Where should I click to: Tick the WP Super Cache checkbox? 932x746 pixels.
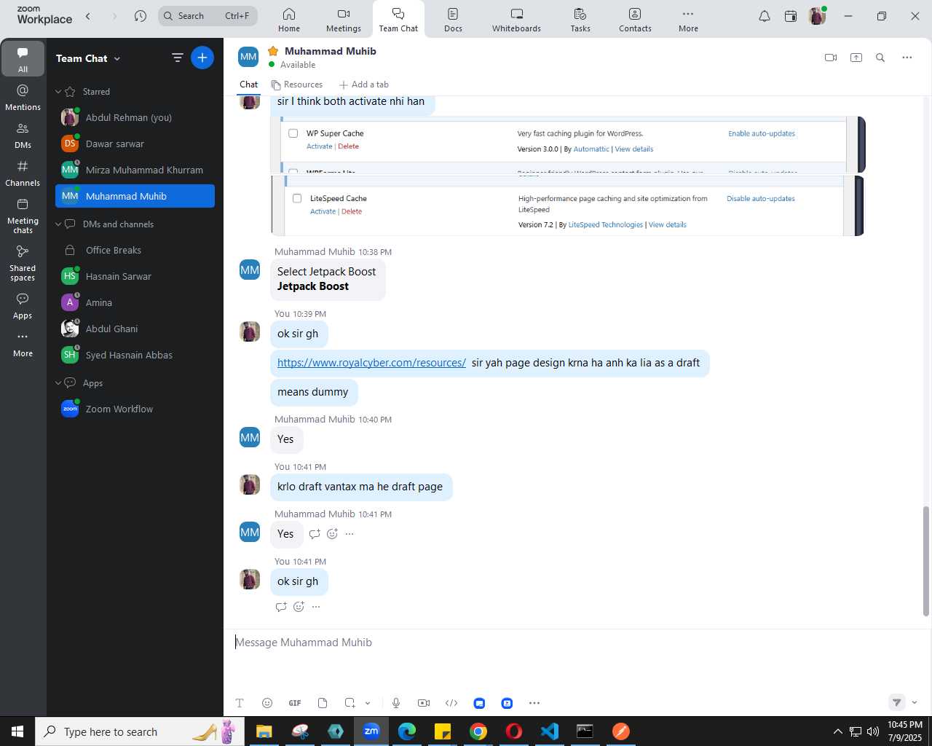point(293,133)
